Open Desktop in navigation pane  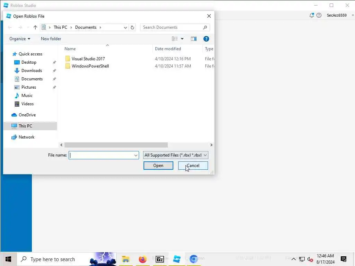coord(29,62)
